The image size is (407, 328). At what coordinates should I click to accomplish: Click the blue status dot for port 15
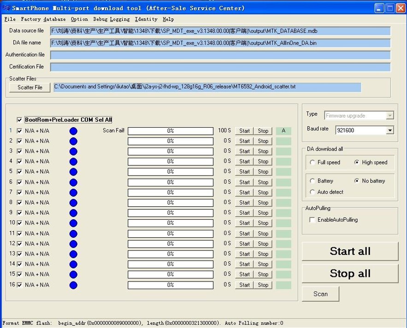click(73, 275)
